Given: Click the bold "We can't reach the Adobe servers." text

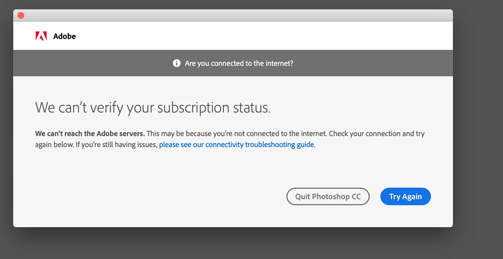Looking at the screenshot, I should [90, 134].
